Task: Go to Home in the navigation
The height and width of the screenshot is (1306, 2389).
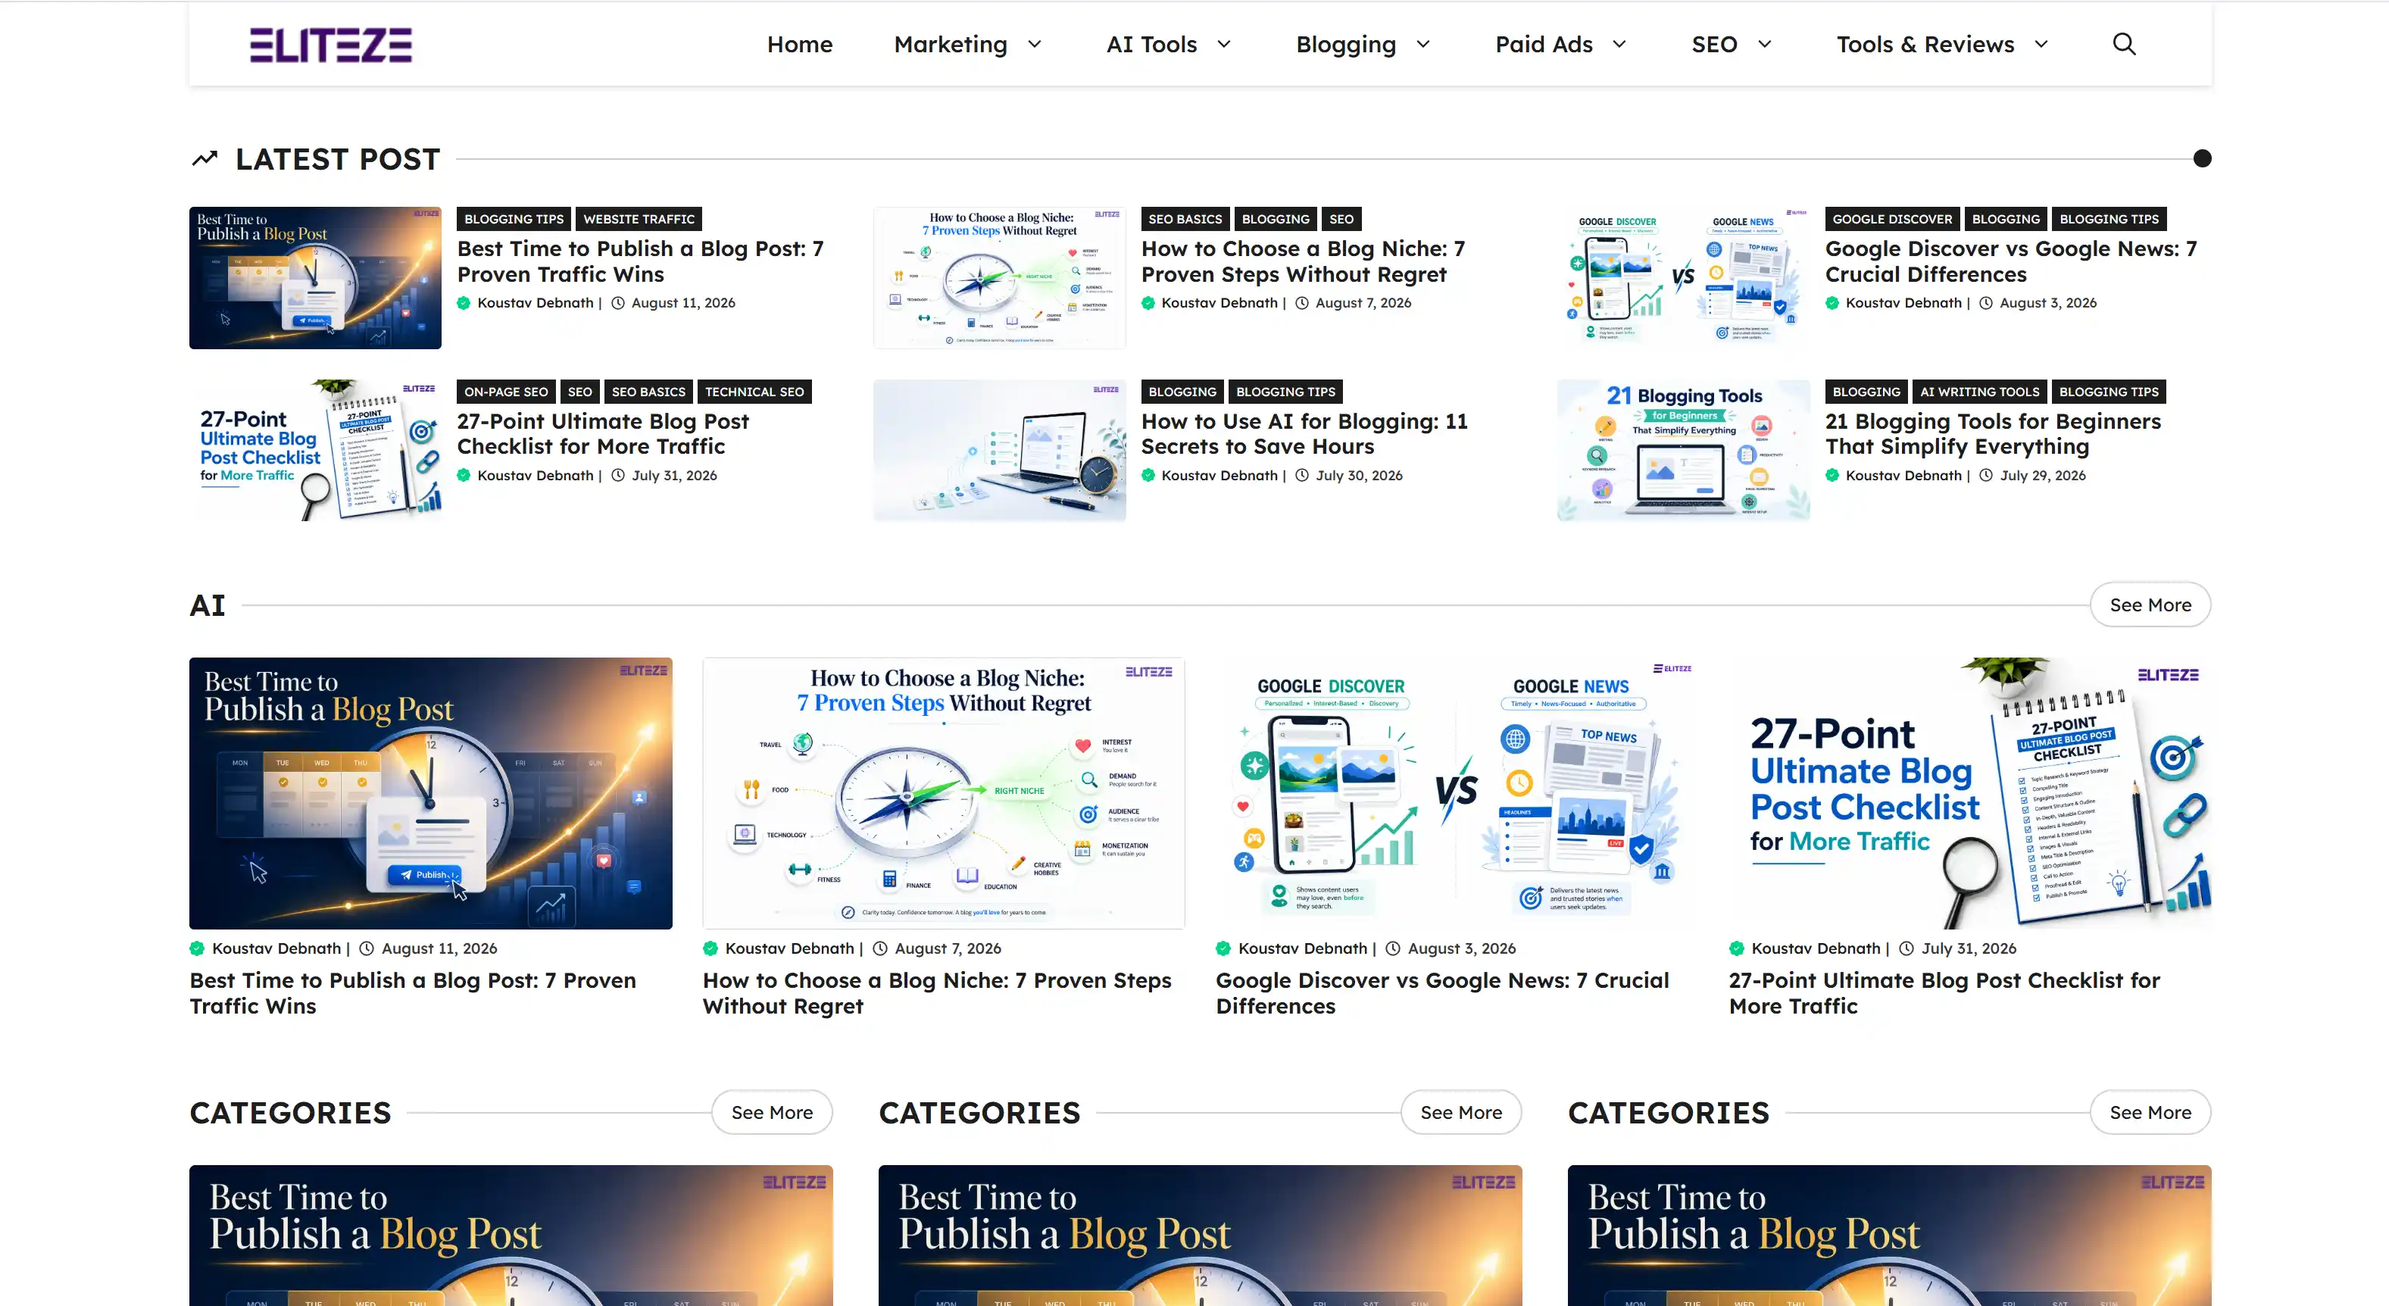Action: click(799, 45)
